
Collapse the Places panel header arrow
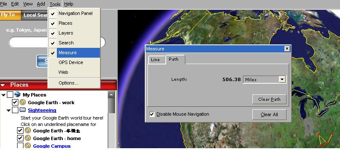pyautogui.click(x=3, y=85)
